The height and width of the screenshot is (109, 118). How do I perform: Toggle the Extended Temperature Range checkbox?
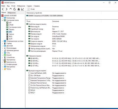(29, 78)
